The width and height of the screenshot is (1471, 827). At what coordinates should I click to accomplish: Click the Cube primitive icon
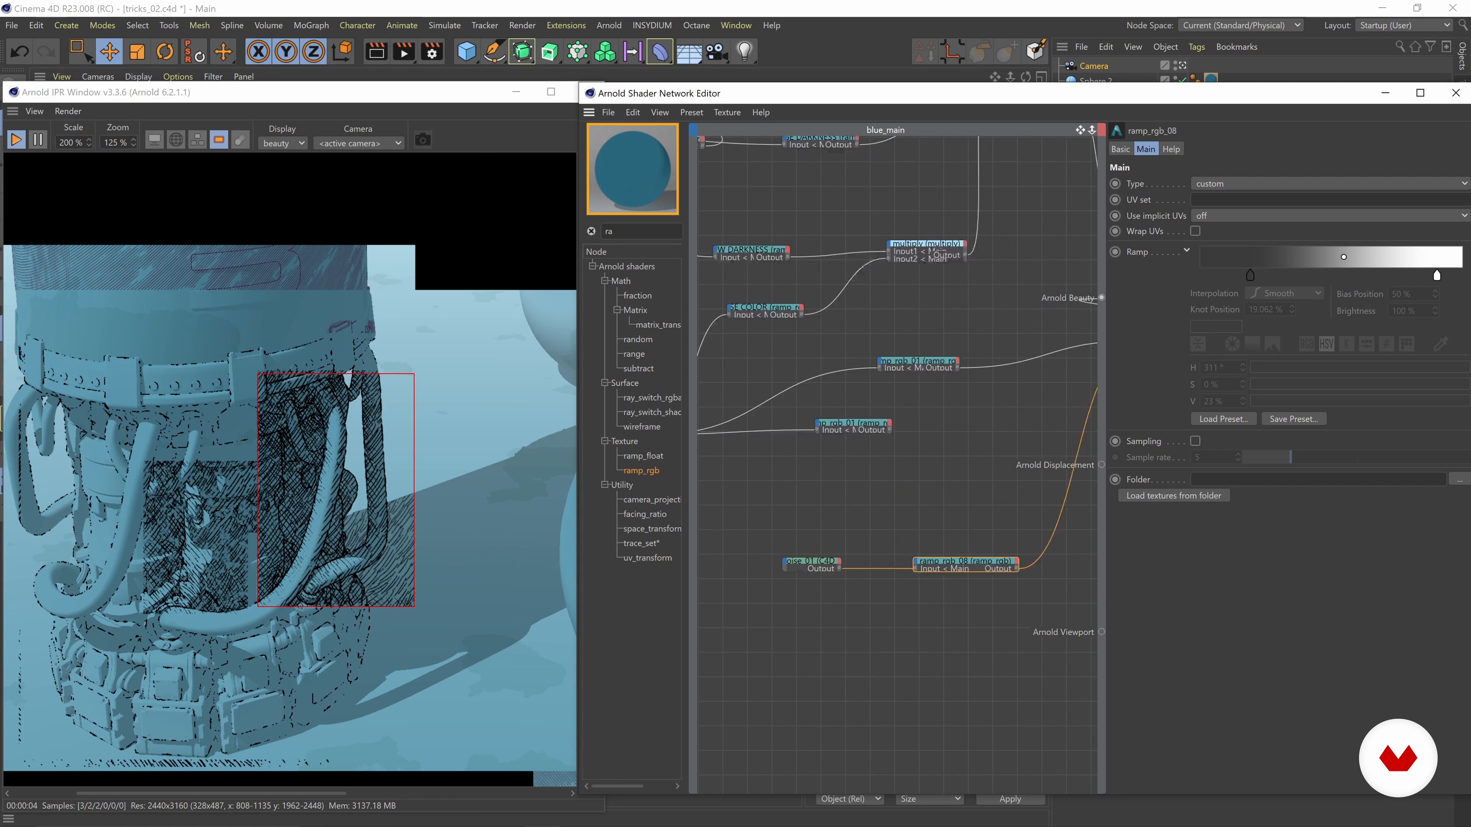click(467, 52)
